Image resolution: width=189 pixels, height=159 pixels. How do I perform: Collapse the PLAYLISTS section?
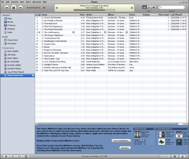tap(3, 48)
